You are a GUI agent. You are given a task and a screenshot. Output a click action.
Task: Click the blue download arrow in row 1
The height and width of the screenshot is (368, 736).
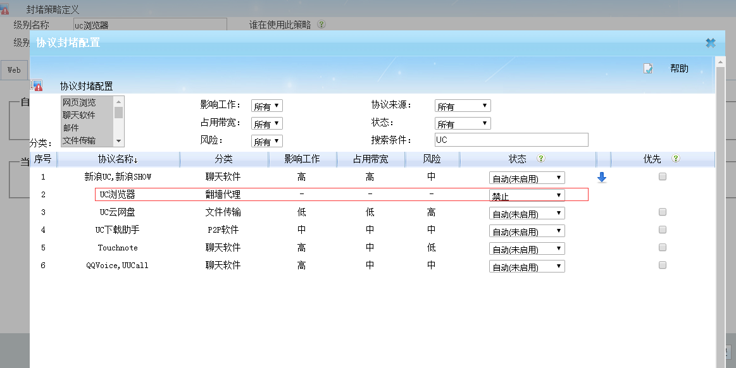(602, 178)
